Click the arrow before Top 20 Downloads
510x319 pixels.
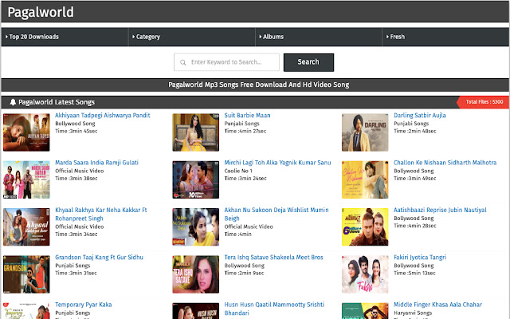[6, 37]
